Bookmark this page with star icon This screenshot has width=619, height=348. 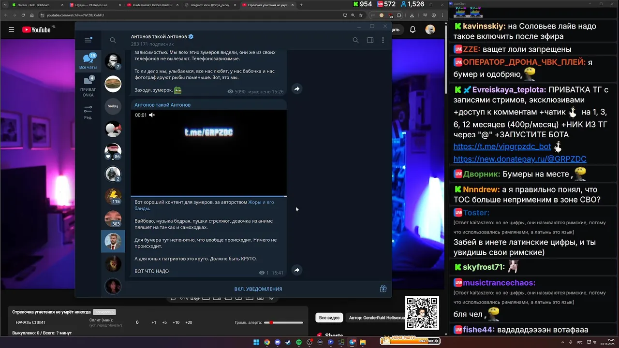click(361, 15)
